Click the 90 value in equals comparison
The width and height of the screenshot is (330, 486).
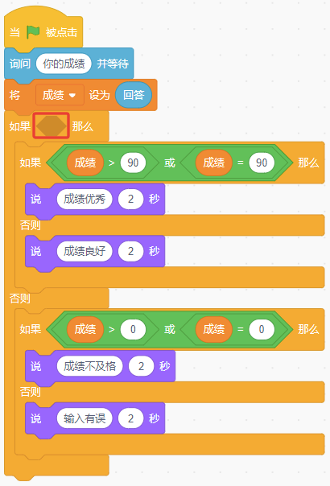tap(262, 163)
